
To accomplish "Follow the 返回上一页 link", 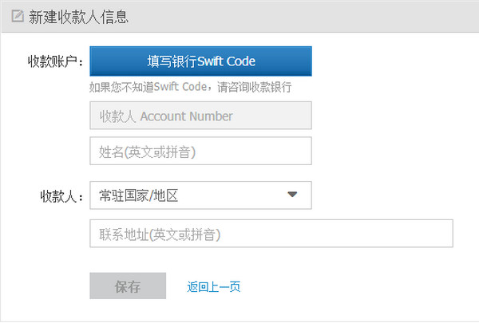I will pos(213,286).
